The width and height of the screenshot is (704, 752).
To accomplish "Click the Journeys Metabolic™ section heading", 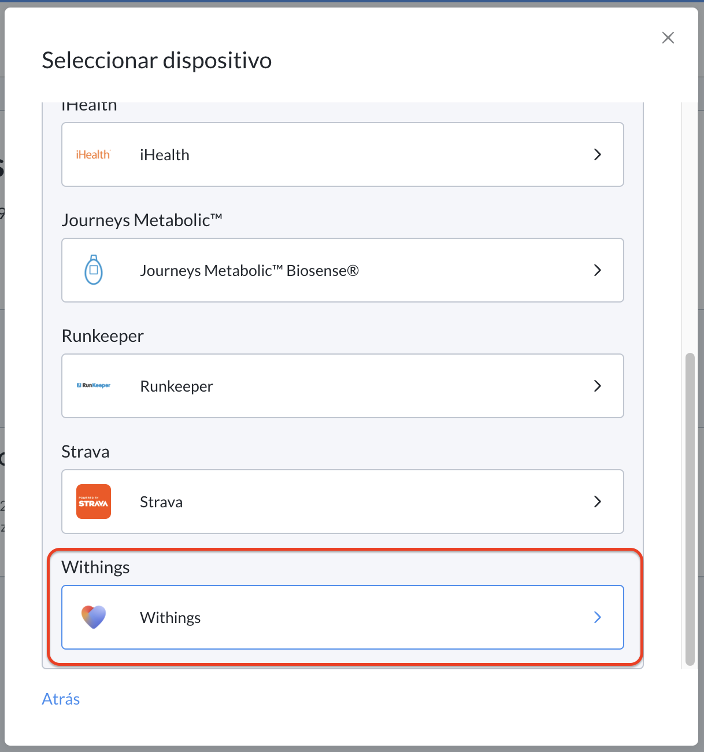I will 142,220.
